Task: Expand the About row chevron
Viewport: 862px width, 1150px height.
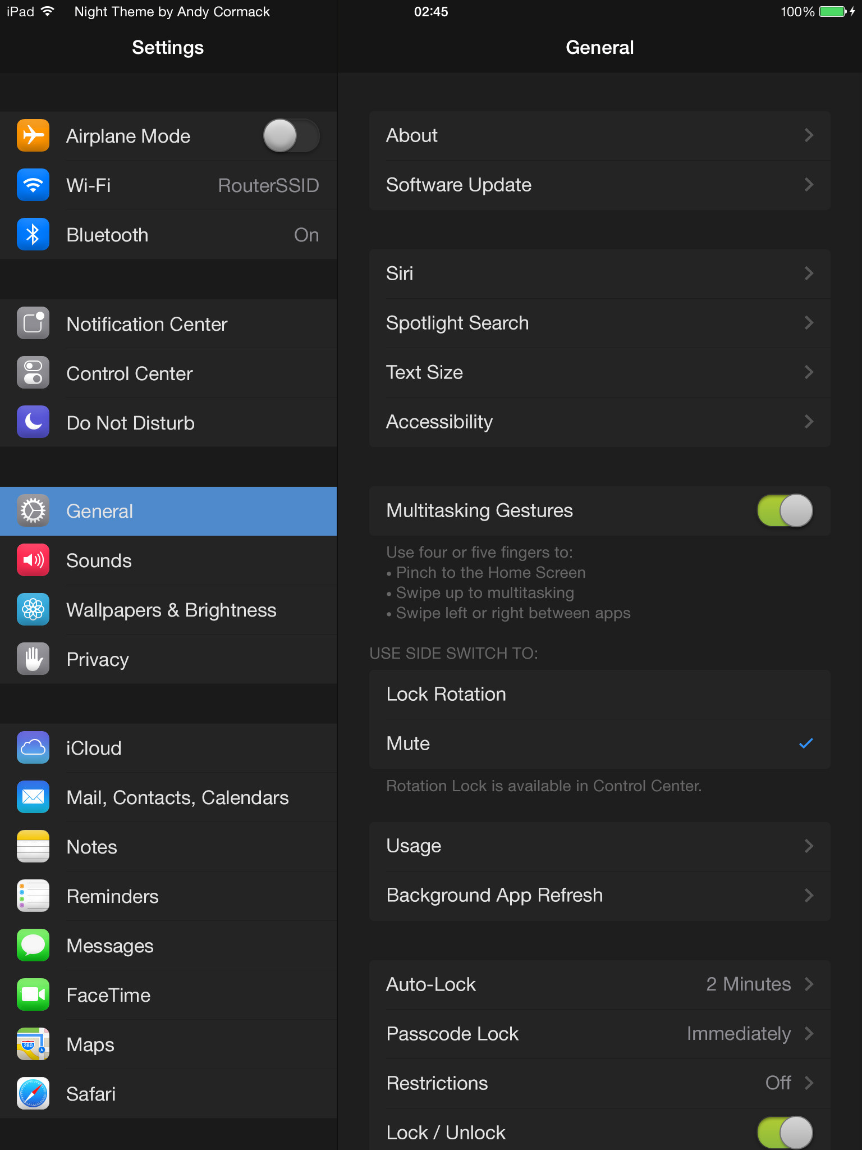Action: pos(809,135)
